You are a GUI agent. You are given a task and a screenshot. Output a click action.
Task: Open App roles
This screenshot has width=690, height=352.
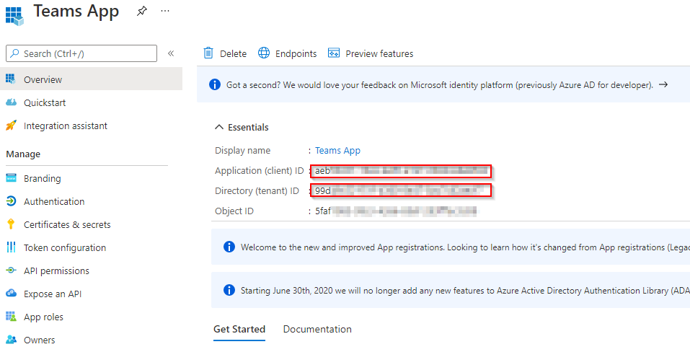click(x=43, y=317)
